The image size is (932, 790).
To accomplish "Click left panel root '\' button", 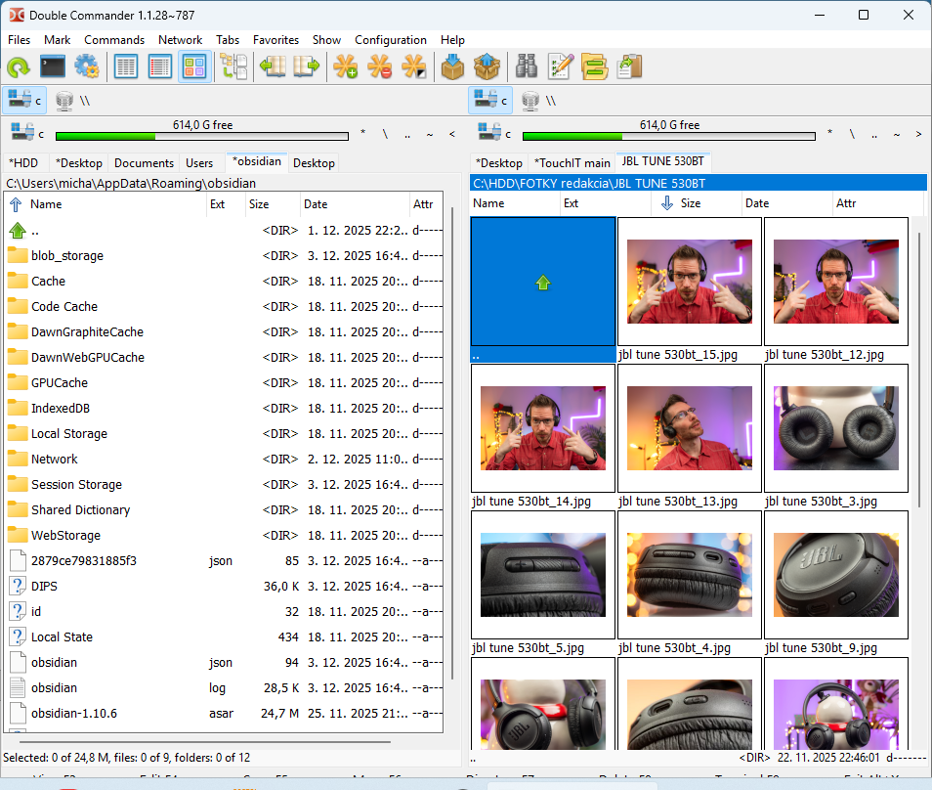I will tap(385, 134).
